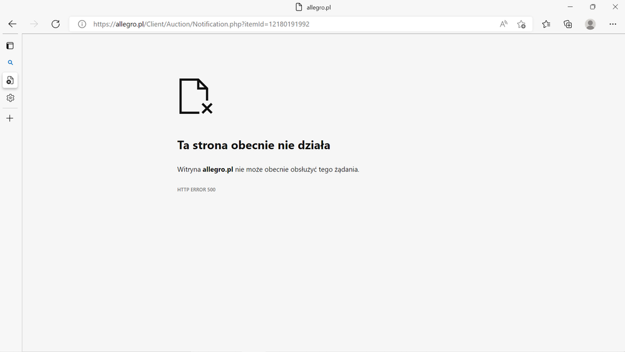Reload the allegro.pl error page

(x=55, y=24)
